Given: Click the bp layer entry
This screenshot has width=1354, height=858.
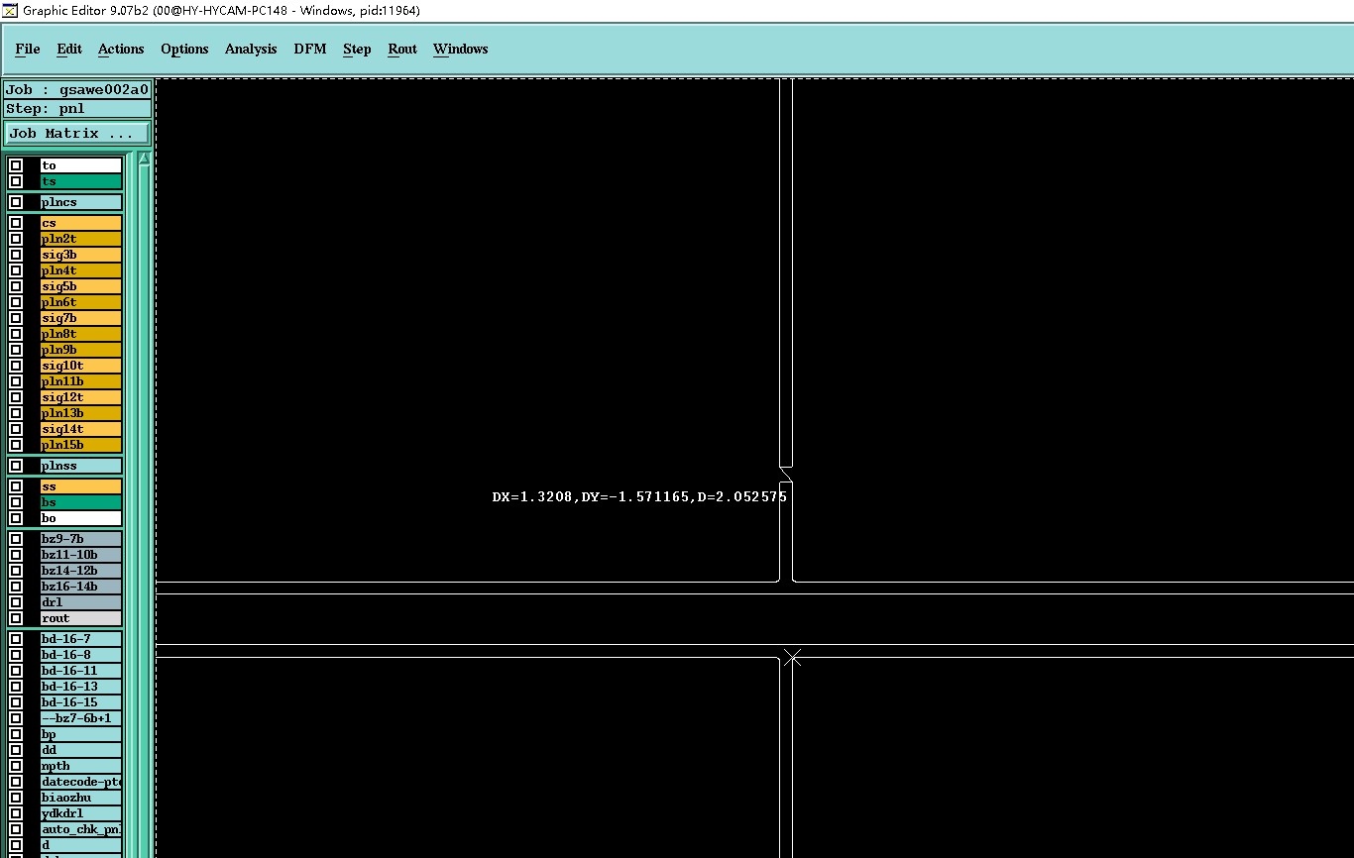Looking at the screenshot, I should [81, 734].
